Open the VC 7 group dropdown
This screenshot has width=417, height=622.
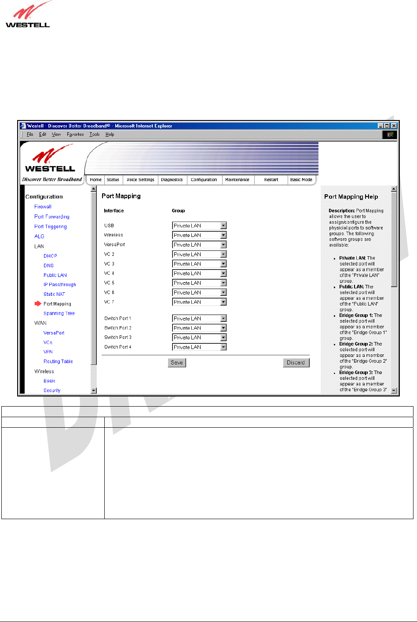[199, 302]
